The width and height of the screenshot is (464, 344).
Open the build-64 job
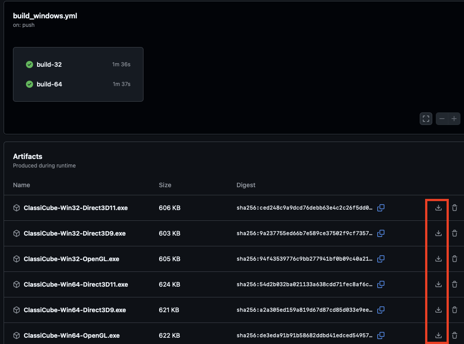78,84
